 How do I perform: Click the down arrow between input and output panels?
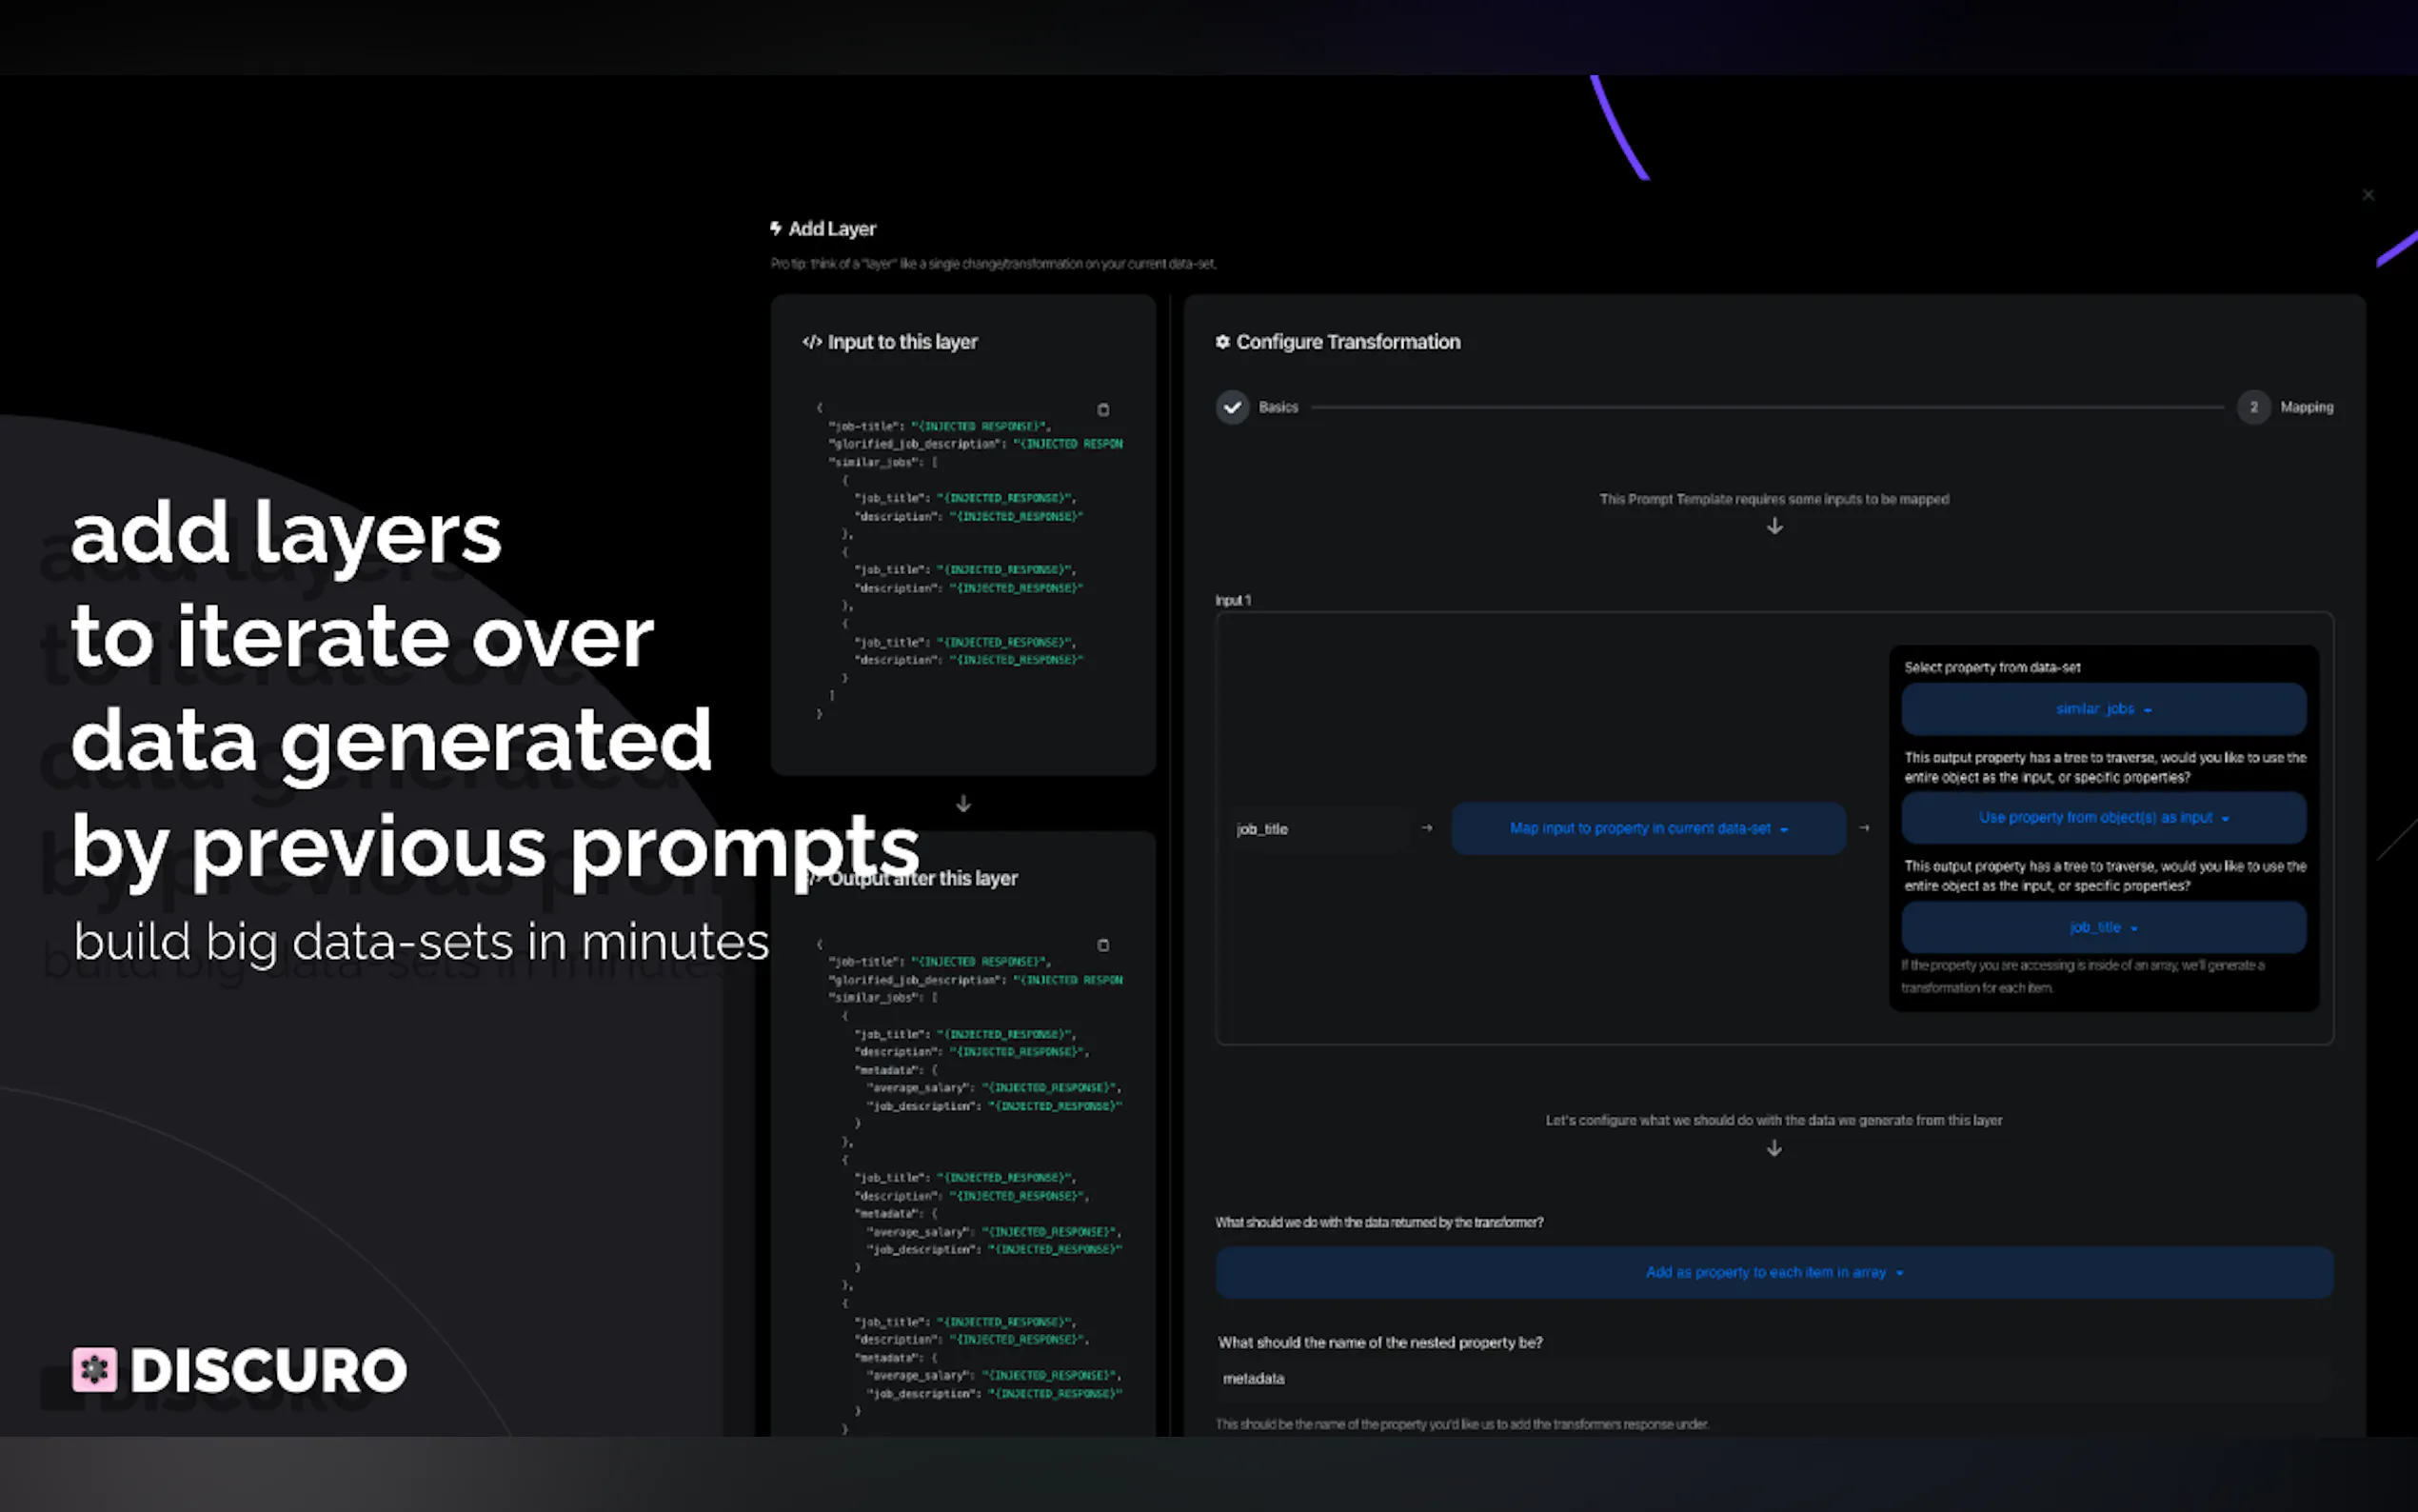tap(962, 803)
